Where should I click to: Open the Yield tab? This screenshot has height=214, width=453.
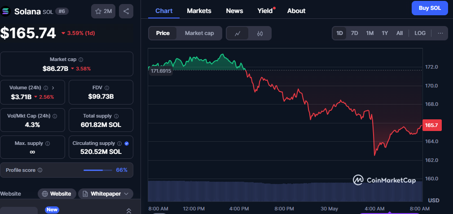[265, 11]
